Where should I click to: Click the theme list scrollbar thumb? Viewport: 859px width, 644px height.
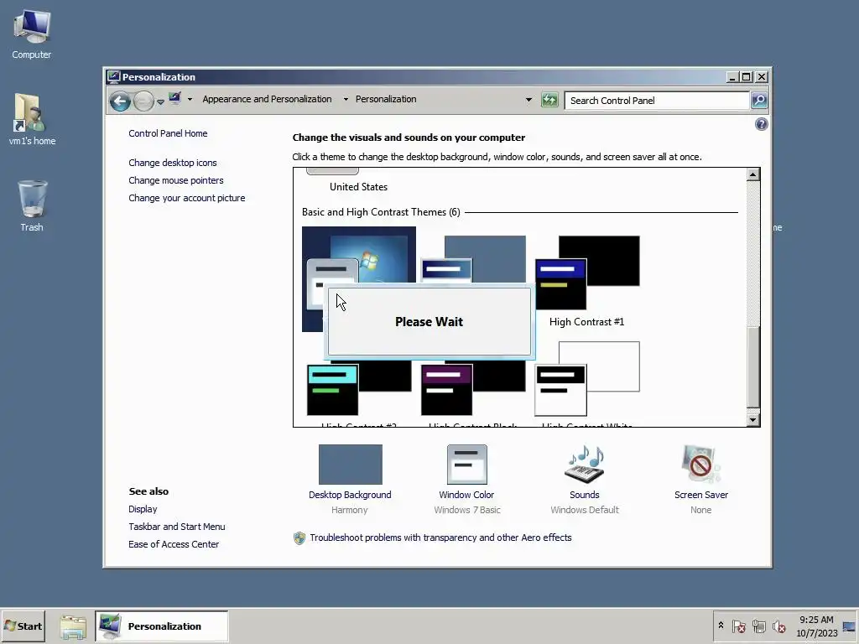(752, 367)
